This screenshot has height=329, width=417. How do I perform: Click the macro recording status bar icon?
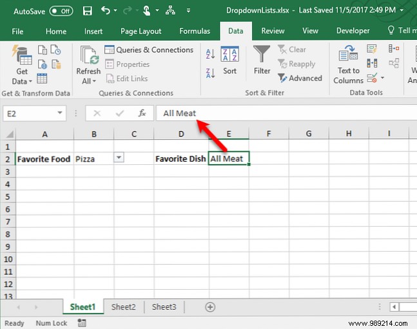82,323
